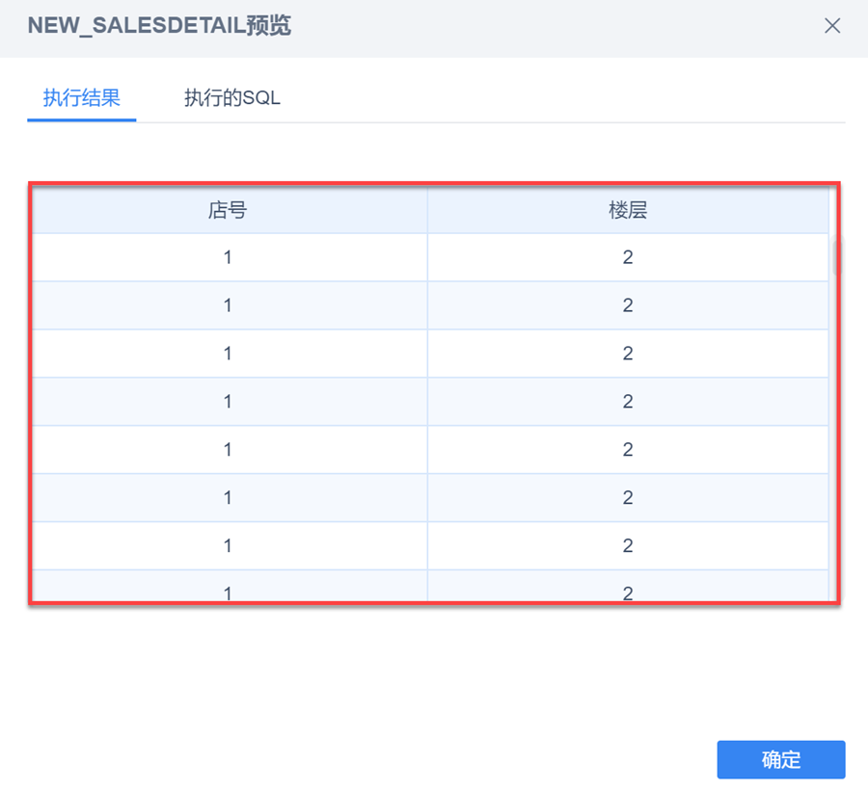Click the fifth row's 楼层 value

(x=628, y=450)
